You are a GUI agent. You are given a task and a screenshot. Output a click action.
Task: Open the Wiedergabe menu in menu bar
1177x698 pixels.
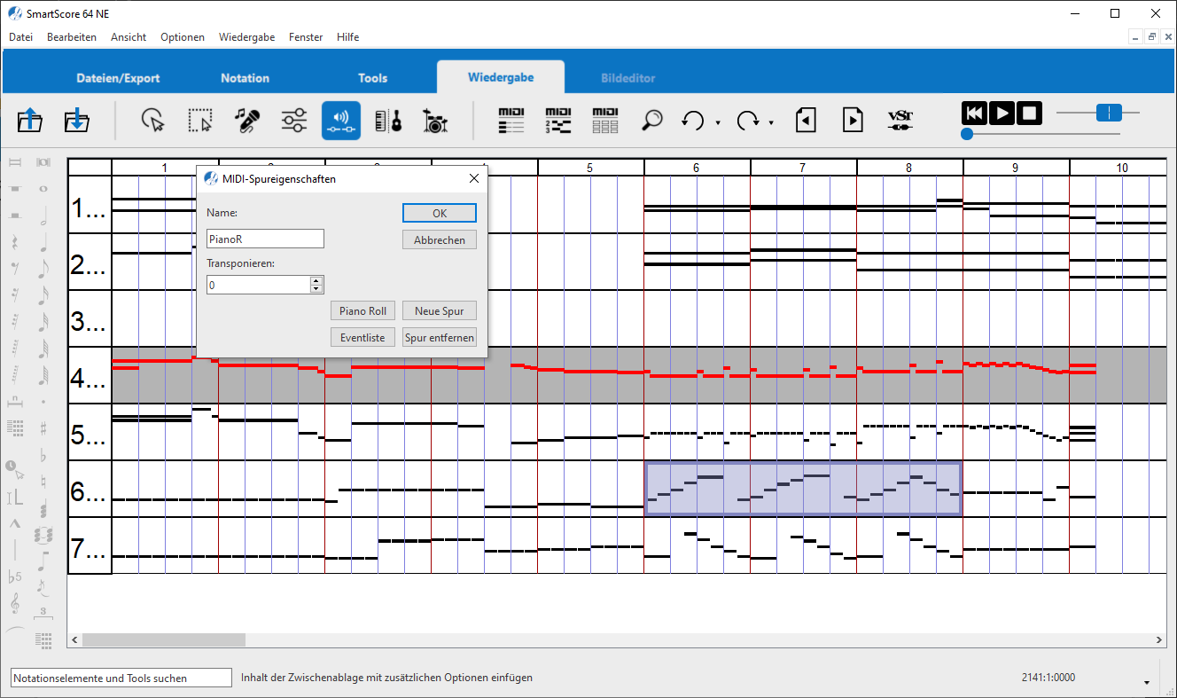tap(246, 37)
